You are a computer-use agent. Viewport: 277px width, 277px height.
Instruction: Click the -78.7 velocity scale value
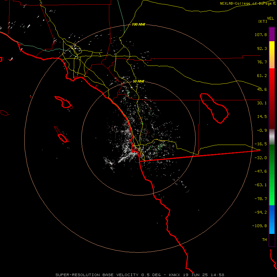pyautogui.click(x=261, y=199)
